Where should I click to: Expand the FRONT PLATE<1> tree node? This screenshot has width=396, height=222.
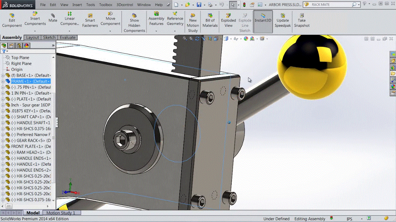(3, 146)
